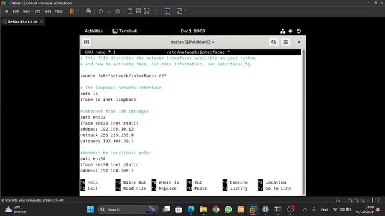
Task: Click the nano 'Go To Line' shortcut label
Action: pyautogui.click(x=278, y=188)
